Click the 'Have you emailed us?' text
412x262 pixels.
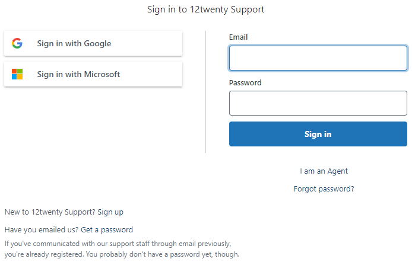click(x=42, y=230)
